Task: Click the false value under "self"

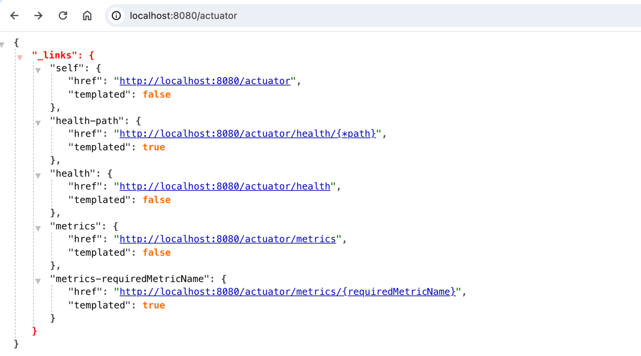Action: (x=156, y=94)
